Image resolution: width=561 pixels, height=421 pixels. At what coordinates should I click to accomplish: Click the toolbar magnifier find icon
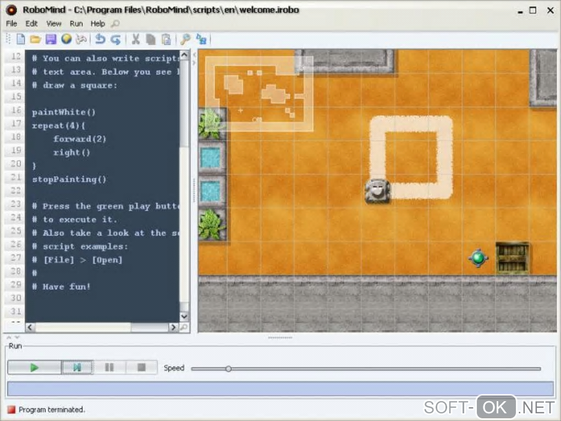tap(185, 39)
